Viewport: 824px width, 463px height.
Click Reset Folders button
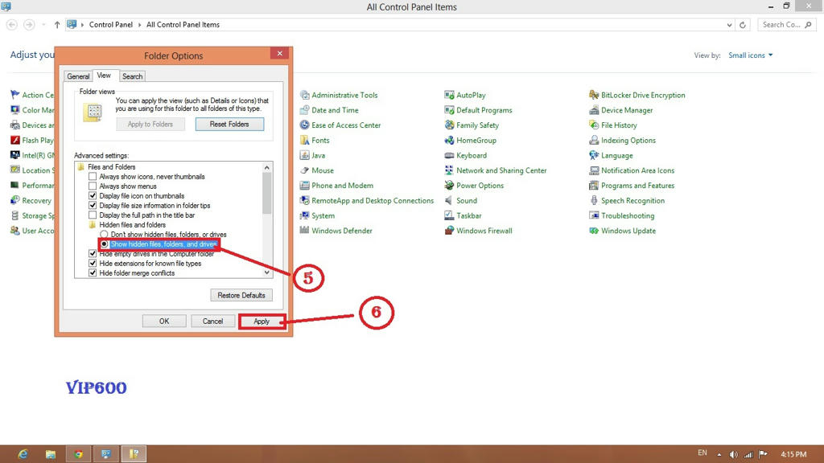point(229,125)
